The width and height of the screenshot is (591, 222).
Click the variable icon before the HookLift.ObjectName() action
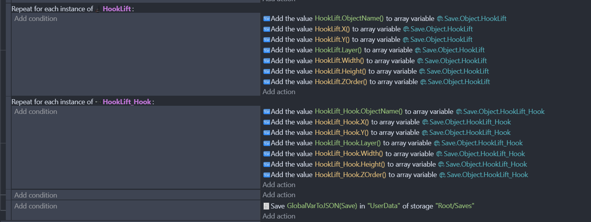(x=266, y=19)
